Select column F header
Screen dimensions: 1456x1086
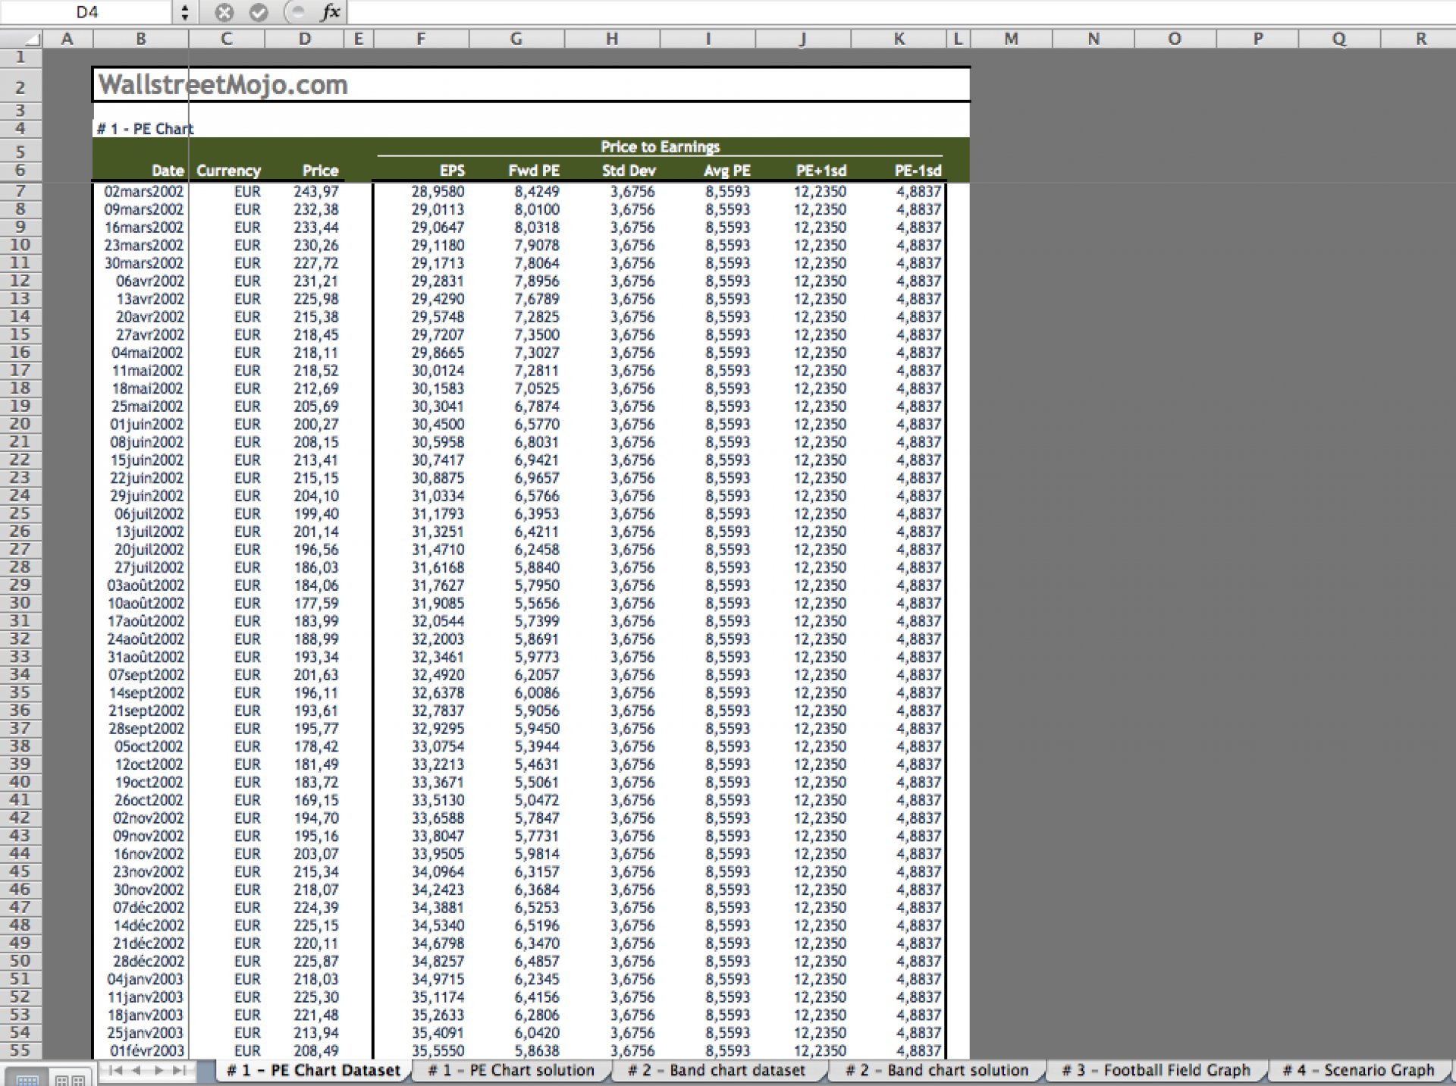421,39
